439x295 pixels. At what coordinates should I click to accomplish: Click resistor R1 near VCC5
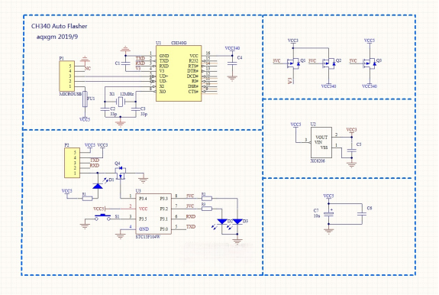click(x=87, y=199)
